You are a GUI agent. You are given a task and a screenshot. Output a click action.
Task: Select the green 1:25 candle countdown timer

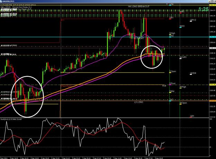click(x=204, y=9)
